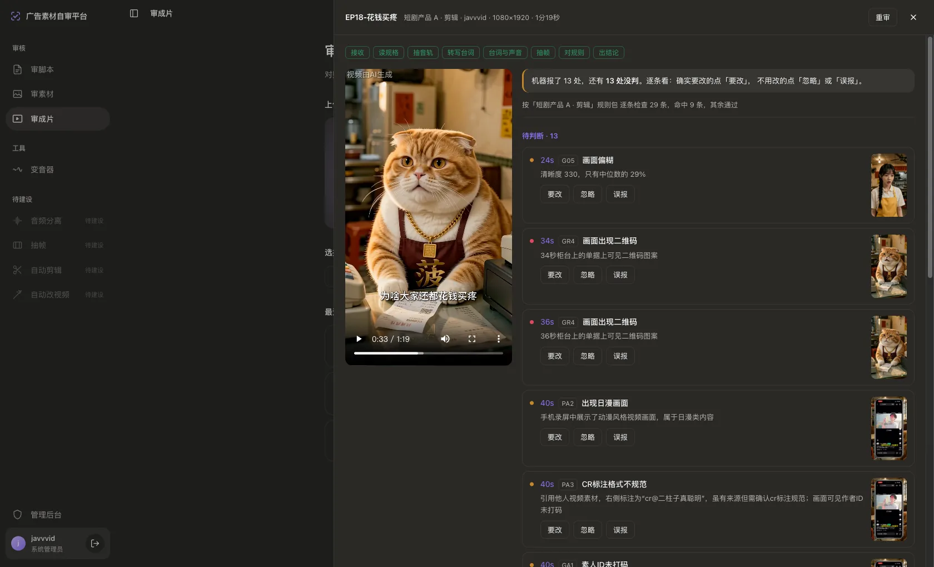Enter fullscreen video mode
This screenshot has height=567, width=934.
click(472, 339)
